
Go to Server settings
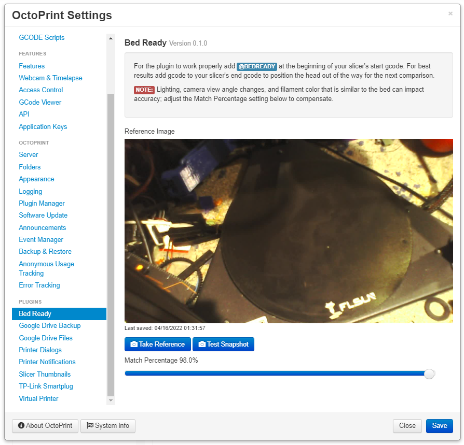click(x=29, y=155)
